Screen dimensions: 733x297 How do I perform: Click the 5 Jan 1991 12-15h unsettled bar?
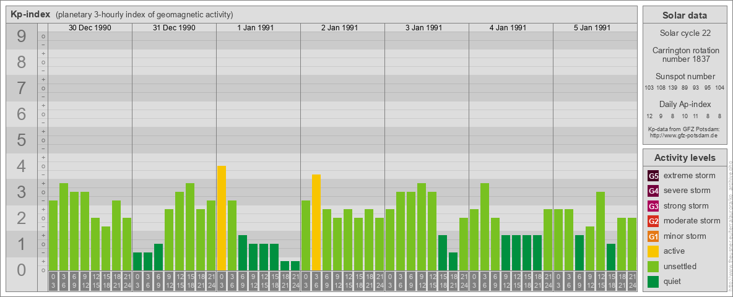(x=601, y=231)
